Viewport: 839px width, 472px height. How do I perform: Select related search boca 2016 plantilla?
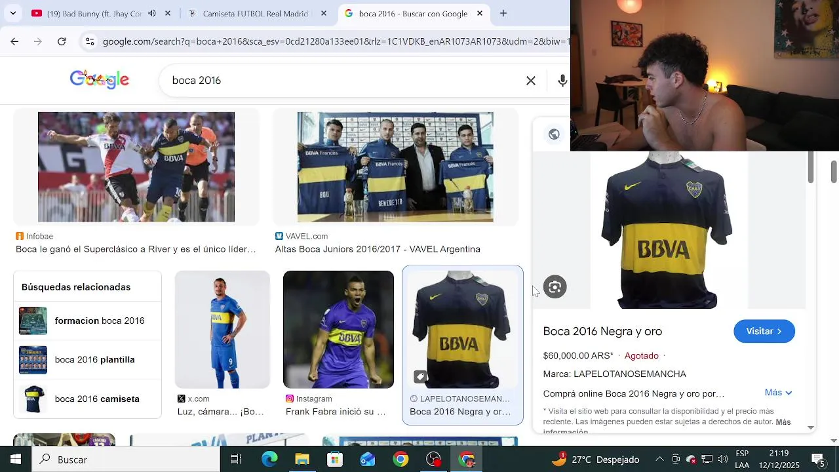[x=87, y=359]
